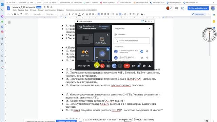
Task: Justify the text alignment
Action: [x=108, y=14]
